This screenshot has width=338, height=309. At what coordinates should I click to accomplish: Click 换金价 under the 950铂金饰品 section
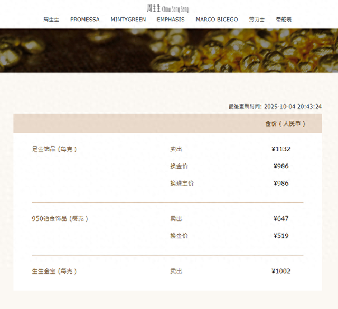coord(179,236)
